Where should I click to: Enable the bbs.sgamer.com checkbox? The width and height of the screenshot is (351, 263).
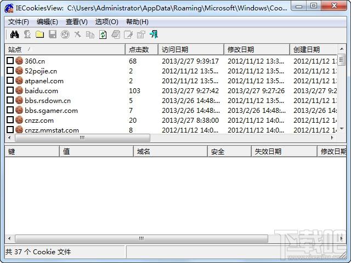[x=10, y=110]
